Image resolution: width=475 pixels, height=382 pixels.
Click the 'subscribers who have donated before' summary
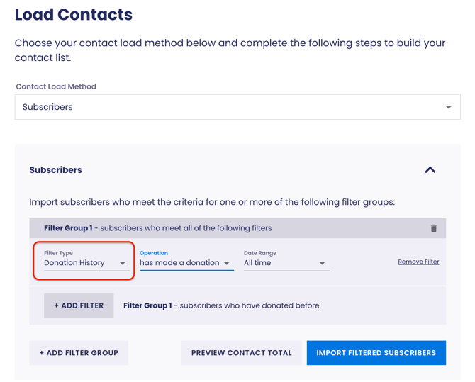tap(250, 305)
